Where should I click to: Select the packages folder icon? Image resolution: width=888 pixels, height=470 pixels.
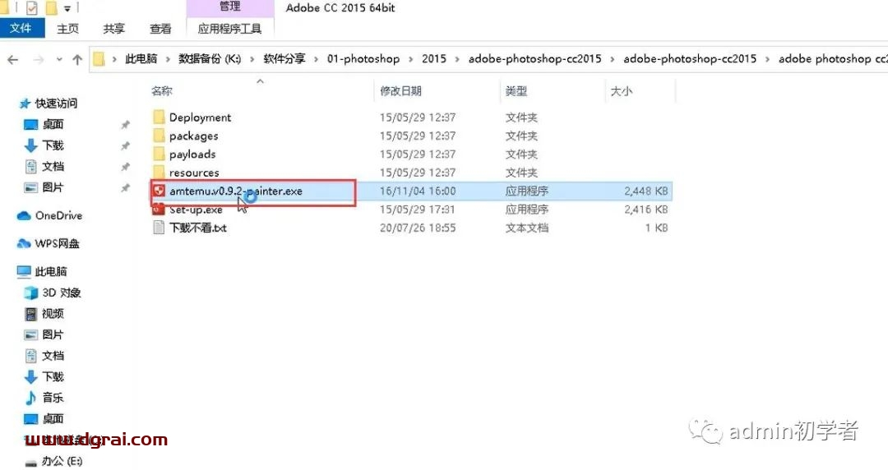(x=160, y=136)
